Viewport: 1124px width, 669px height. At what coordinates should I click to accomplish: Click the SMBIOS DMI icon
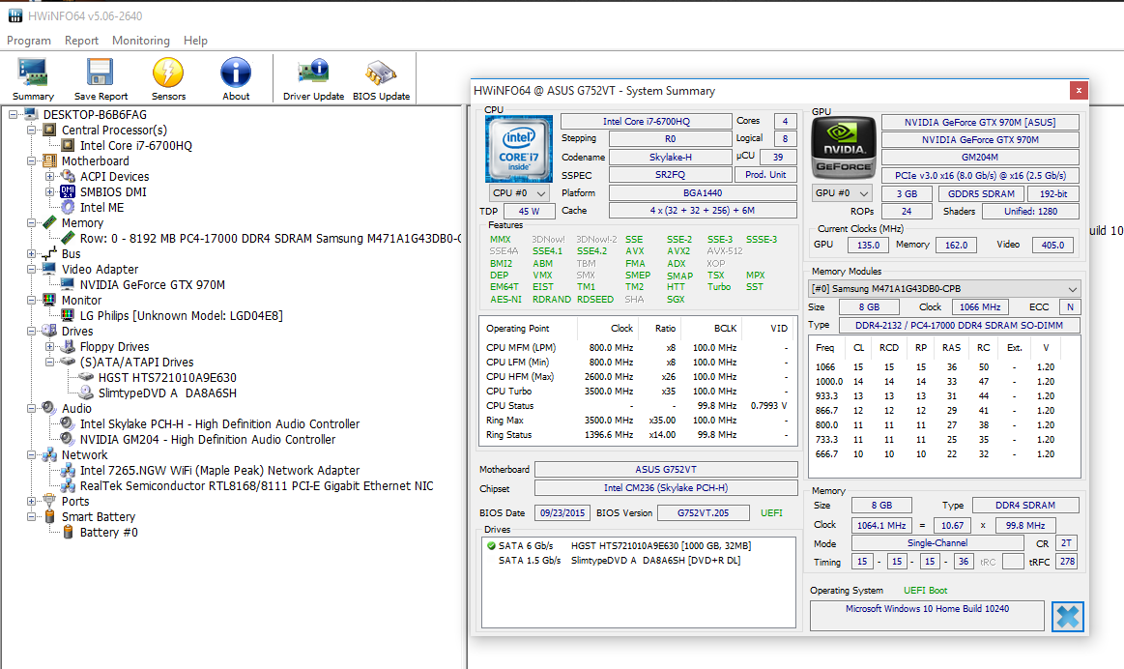pos(68,191)
